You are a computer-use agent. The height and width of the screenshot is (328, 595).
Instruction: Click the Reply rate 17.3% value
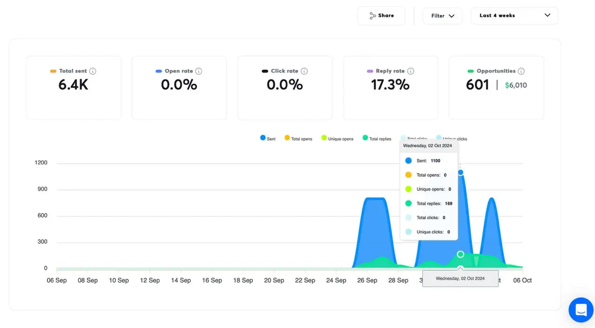click(390, 85)
